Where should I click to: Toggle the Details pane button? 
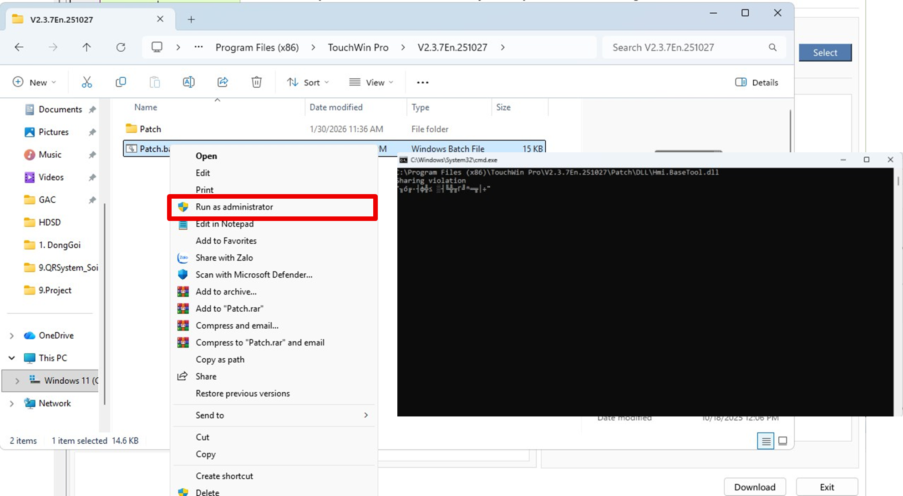756,82
